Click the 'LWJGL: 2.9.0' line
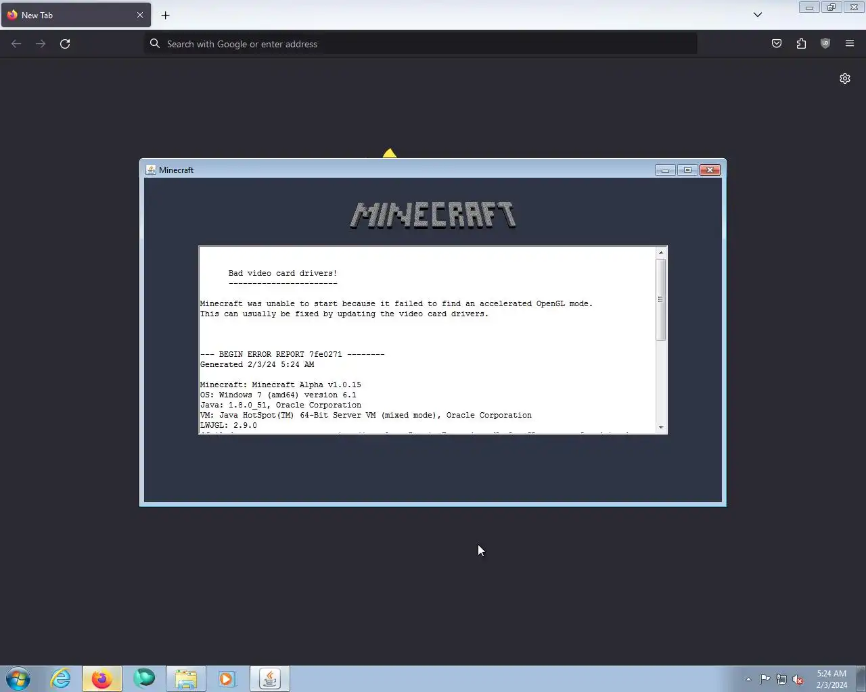This screenshot has width=866, height=692. (x=229, y=426)
